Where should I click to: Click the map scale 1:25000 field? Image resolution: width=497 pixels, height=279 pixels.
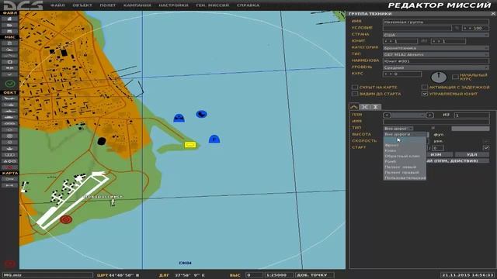279,275
